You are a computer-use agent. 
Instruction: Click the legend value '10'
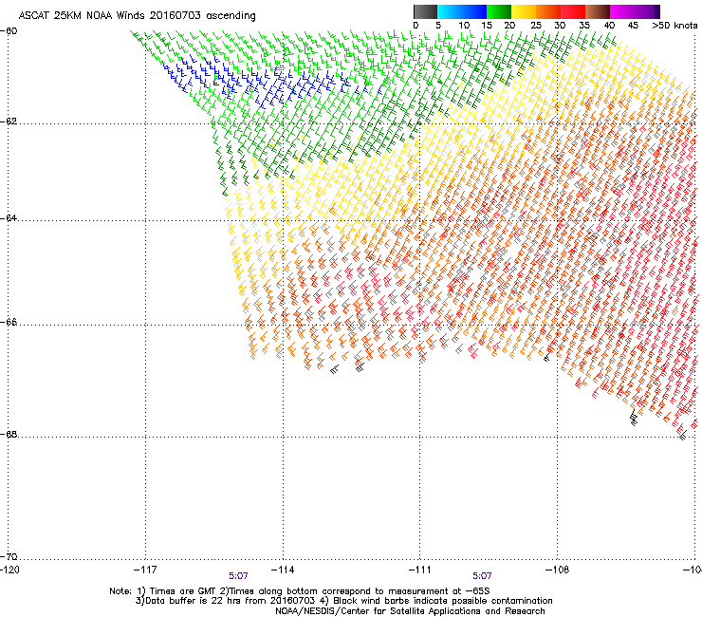coord(464,26)
